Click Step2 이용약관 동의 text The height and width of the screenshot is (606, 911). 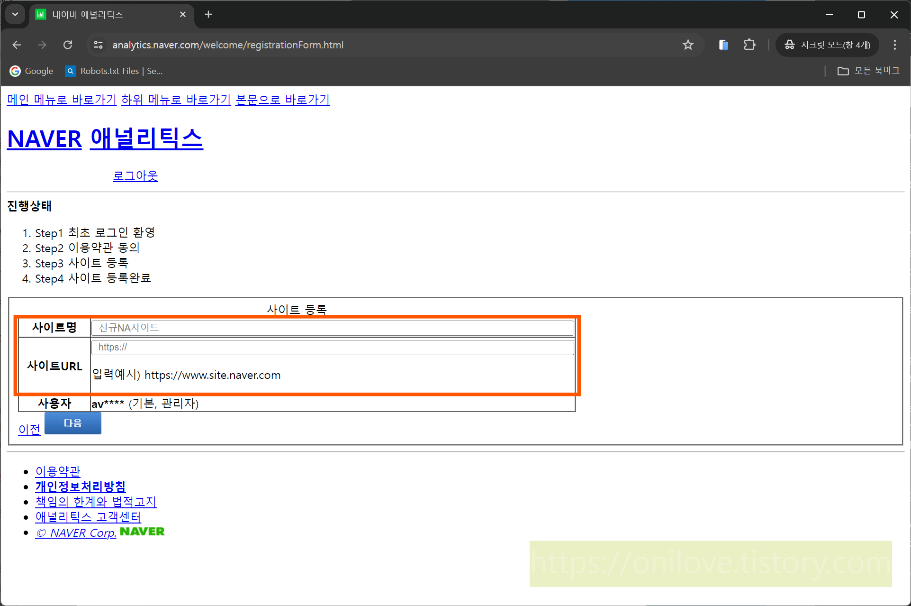(87, 248)
